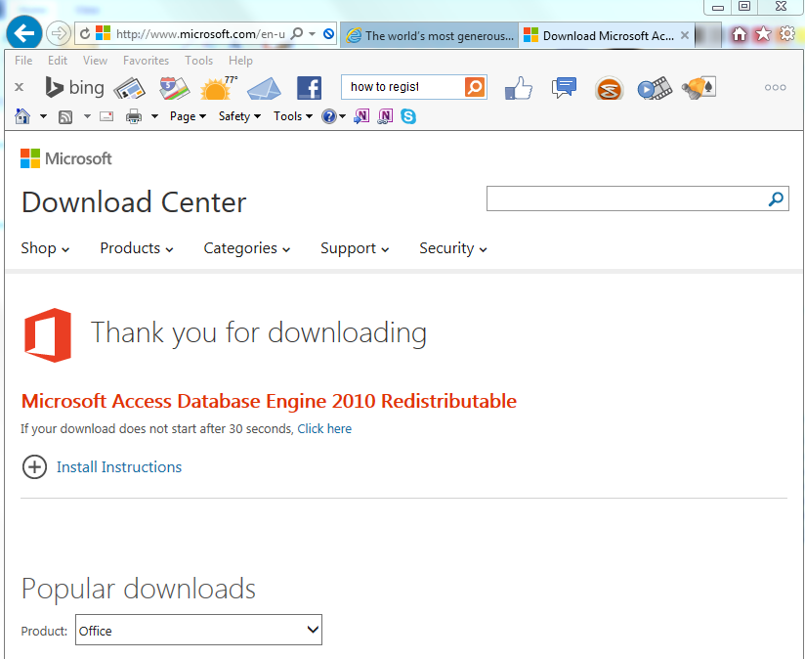This screenshot has width=805, height=659.
Task: Click the orange Bing toolbar search button
Action: click(x=475, y=87)
